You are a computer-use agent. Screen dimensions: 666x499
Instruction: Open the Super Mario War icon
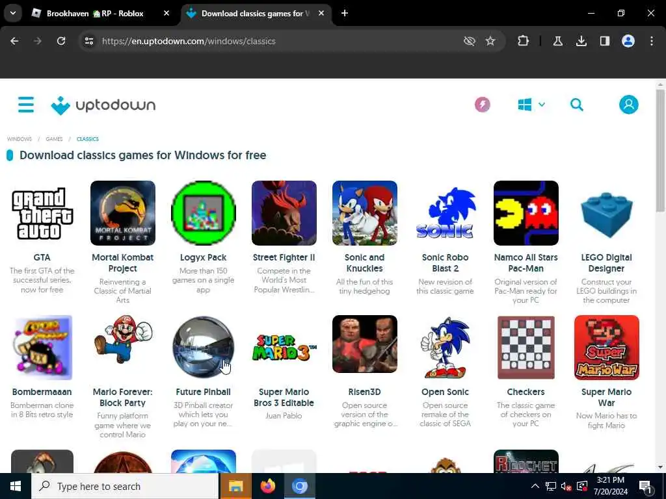[x=607, y=348]
